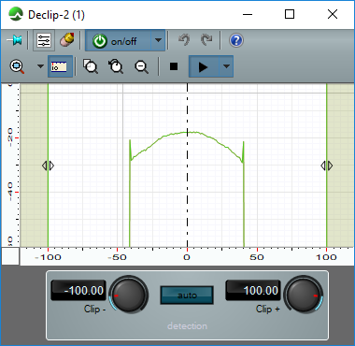Toggle the io display view button
This screenshot has width=355, height=346.
coord(60,66)
